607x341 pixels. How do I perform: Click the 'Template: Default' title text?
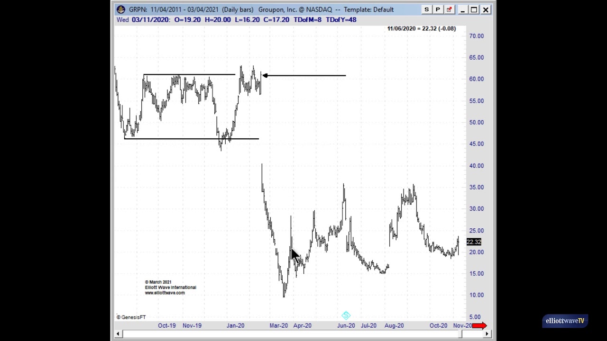click(x=368, y=9)
